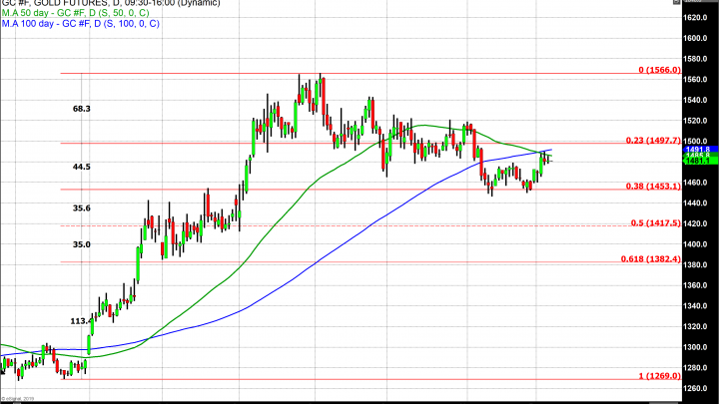Click the blue 1491.8 price tag on axis
The image size is (719, 404).
coord(697,151)
